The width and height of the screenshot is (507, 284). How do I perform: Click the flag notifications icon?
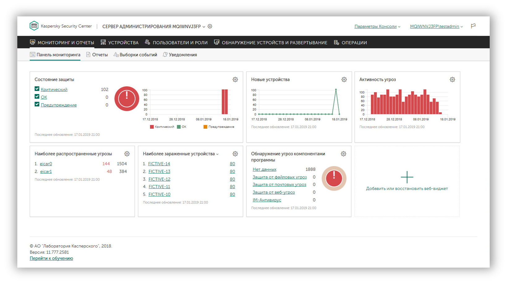(x=473, y=26)
